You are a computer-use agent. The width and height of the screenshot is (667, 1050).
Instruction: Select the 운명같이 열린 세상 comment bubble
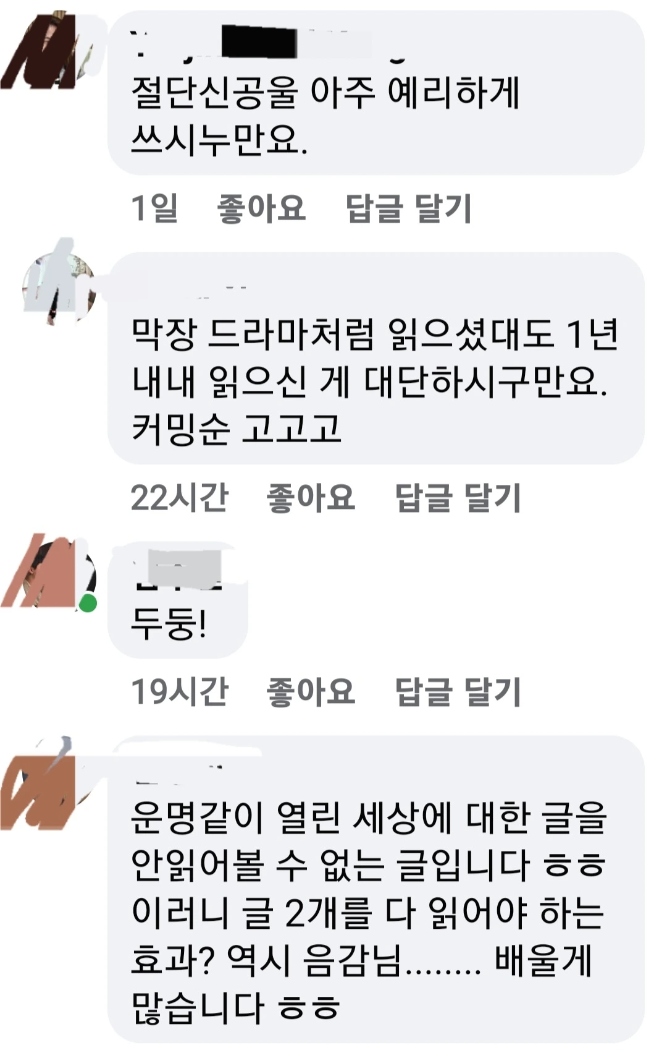[x=376, y=889]
